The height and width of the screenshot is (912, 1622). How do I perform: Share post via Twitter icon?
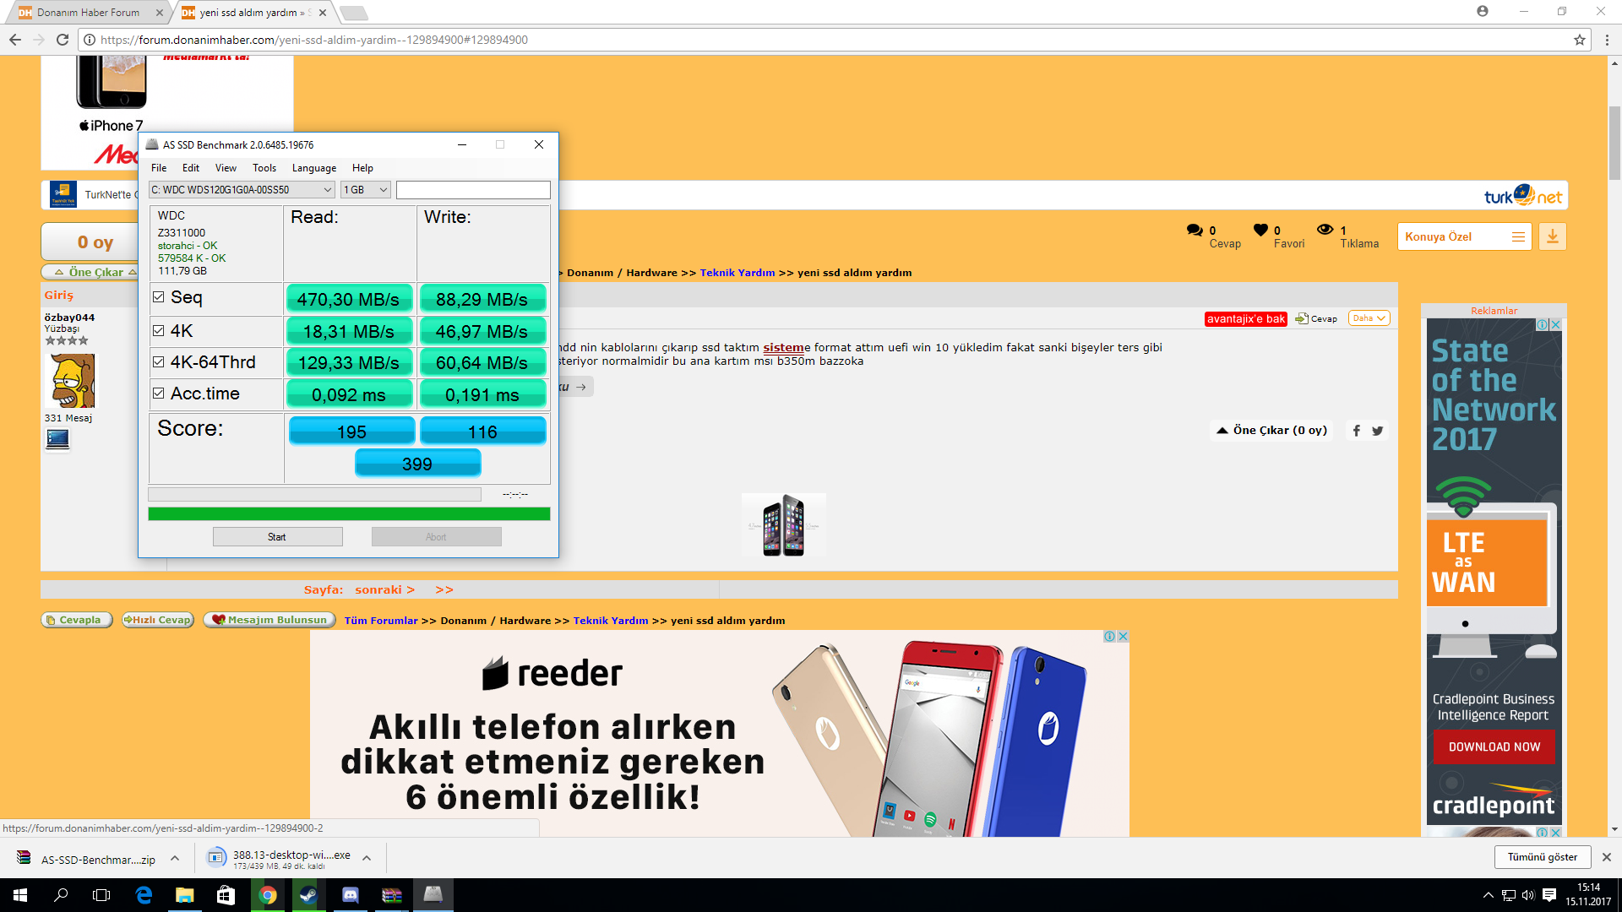[1378, 431]
